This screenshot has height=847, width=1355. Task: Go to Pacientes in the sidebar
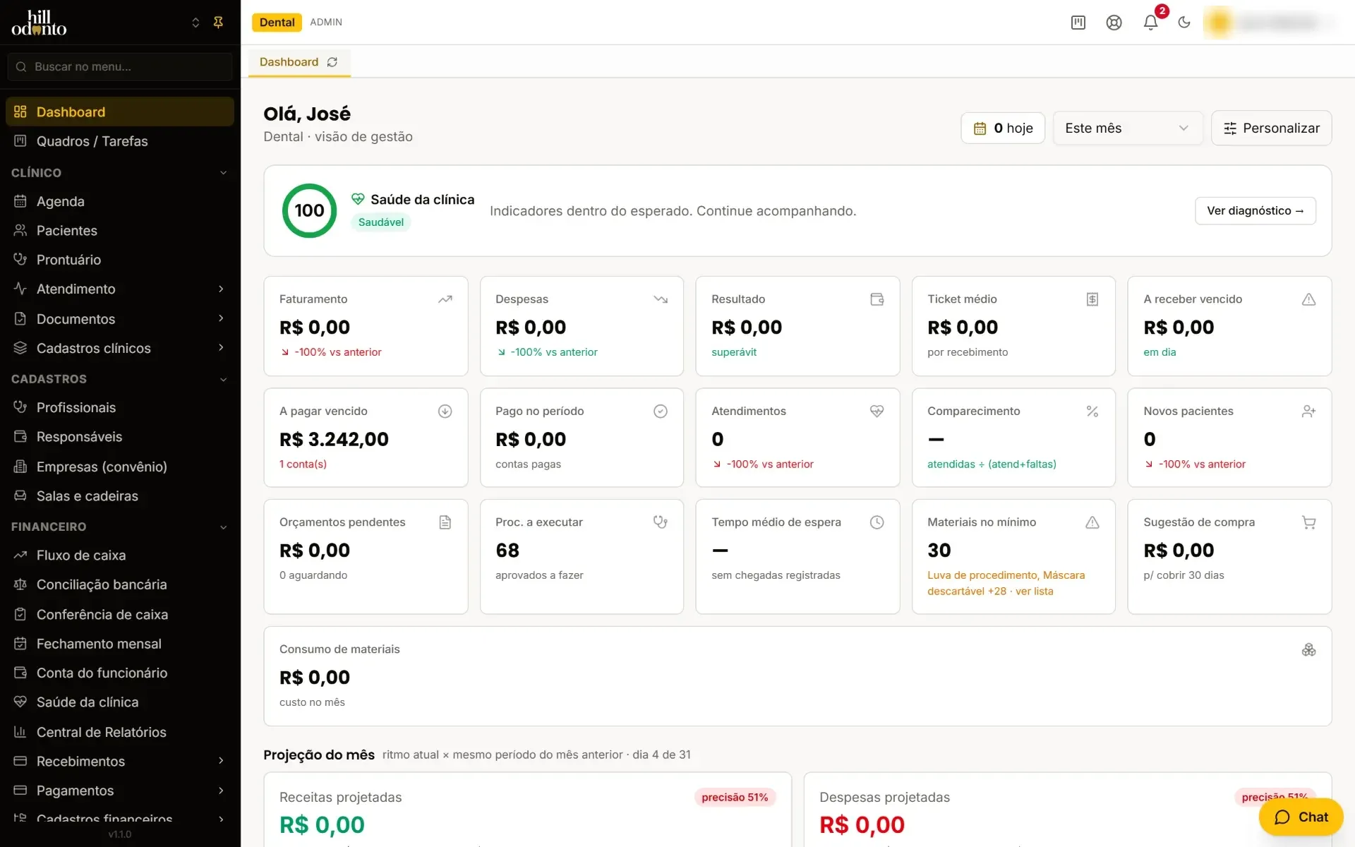[x=119, y=231]
